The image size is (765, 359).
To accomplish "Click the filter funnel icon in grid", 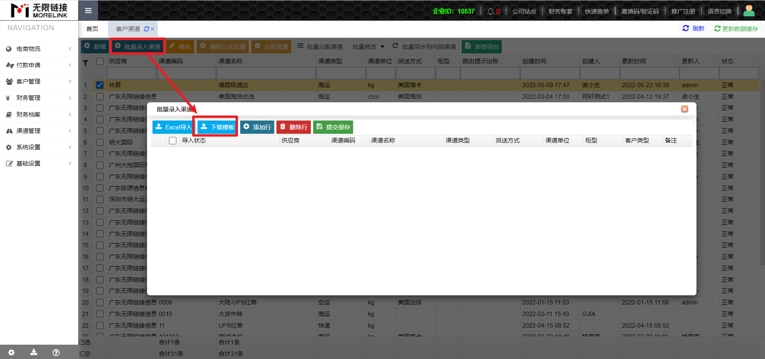I will (x=85, y=62).
